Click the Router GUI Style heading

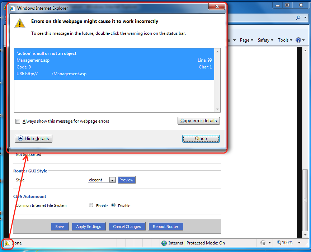point(30,171)
